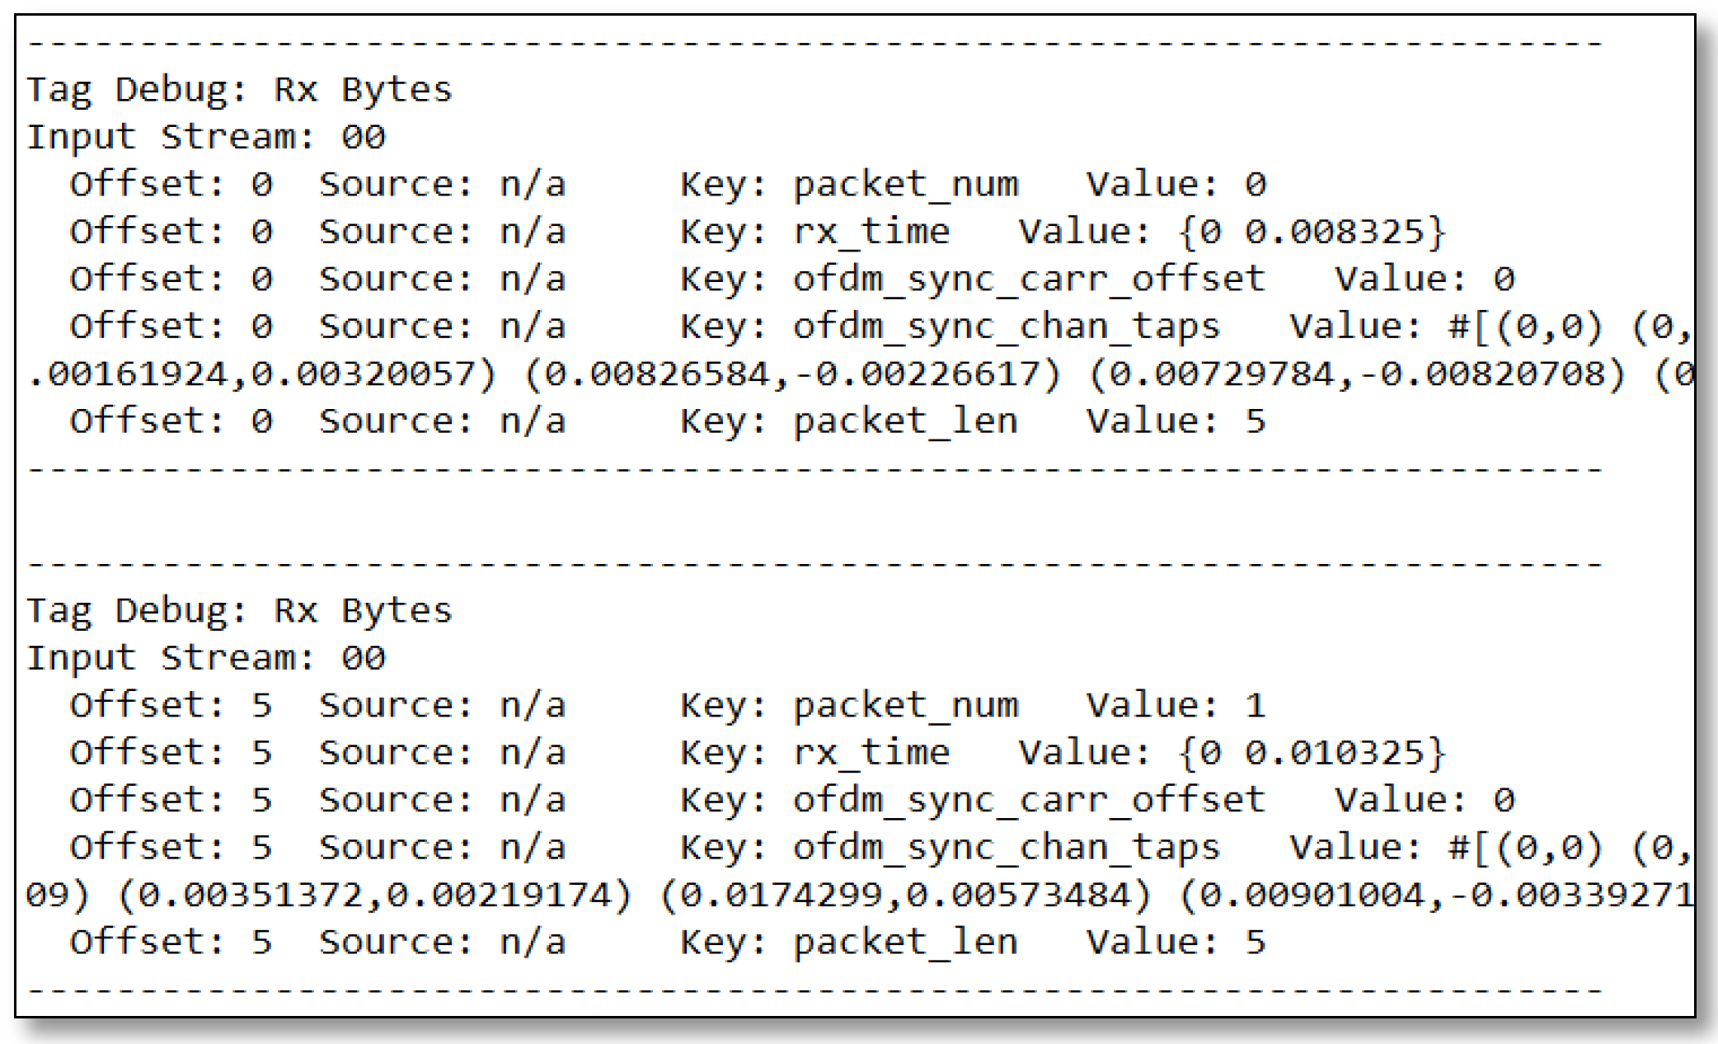Select the second "Input Stream: 00" line
This screenshot has width=1718, height=1044.
pyautogui.click(x=206, y=658)
